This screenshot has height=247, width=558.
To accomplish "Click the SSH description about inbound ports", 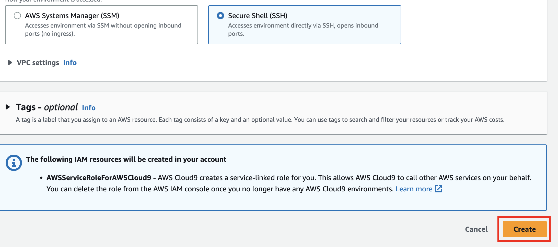I will (303, 30).
